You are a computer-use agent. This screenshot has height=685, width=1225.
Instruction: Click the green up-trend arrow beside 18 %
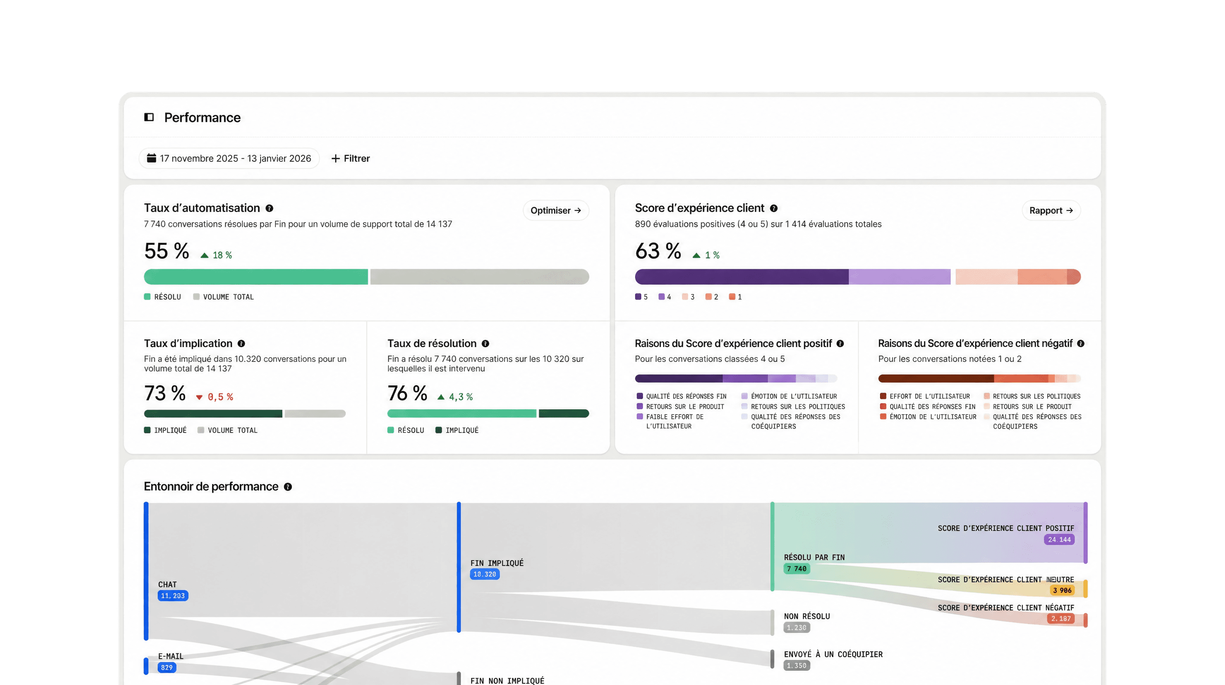[x=205, y=256]
